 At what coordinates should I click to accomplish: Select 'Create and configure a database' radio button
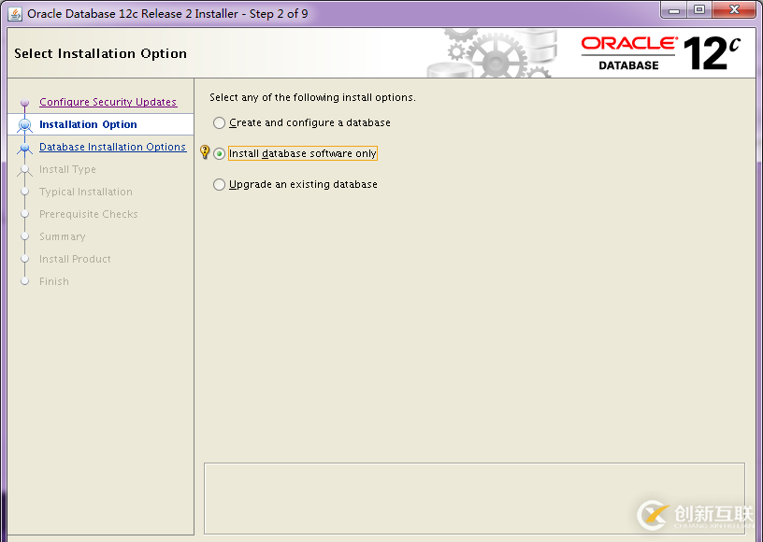point(220,123)
